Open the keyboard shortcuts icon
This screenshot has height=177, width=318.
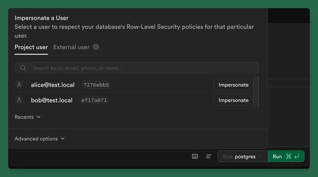pyautogui.click(x=195, y=156)
